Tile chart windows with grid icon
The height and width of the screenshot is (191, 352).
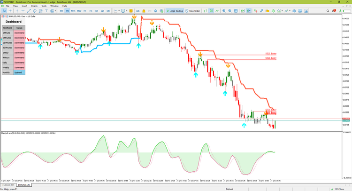(x=237, y=11)
